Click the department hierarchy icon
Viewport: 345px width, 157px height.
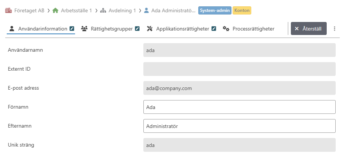(103, 10)
